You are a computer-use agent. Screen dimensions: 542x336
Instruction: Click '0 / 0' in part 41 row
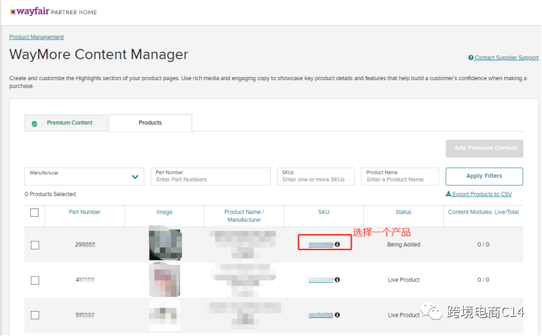483,280
